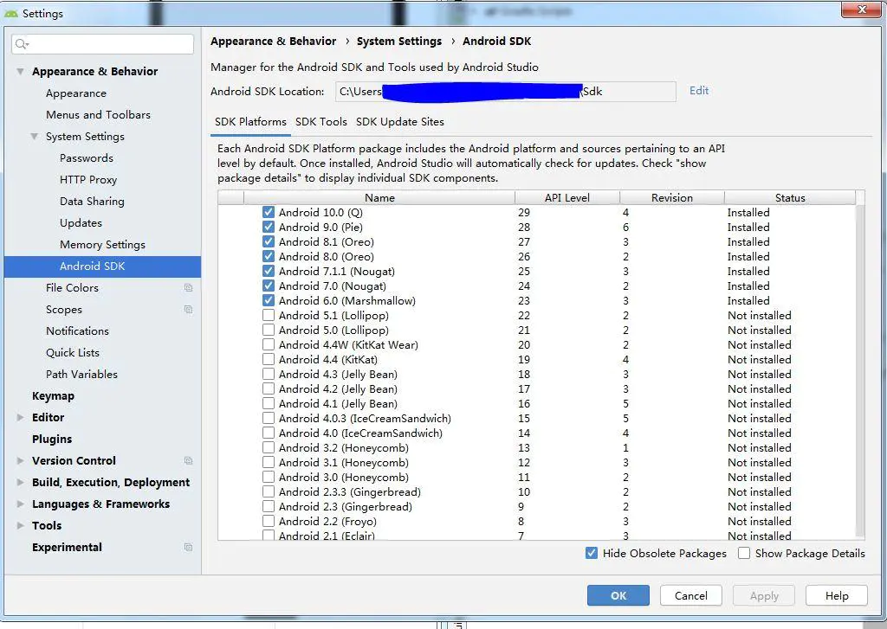Collapse the Appearance & Behavior section
The width and height of the screenshot is (887, 629).
coord(21,72)
